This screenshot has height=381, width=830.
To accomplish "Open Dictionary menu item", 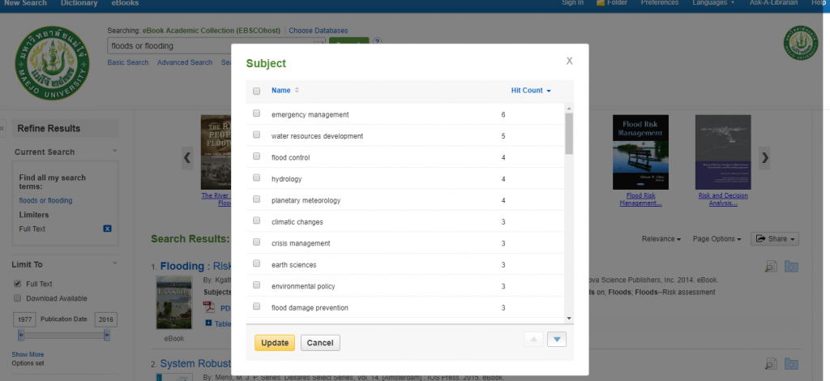I will 79,3.
